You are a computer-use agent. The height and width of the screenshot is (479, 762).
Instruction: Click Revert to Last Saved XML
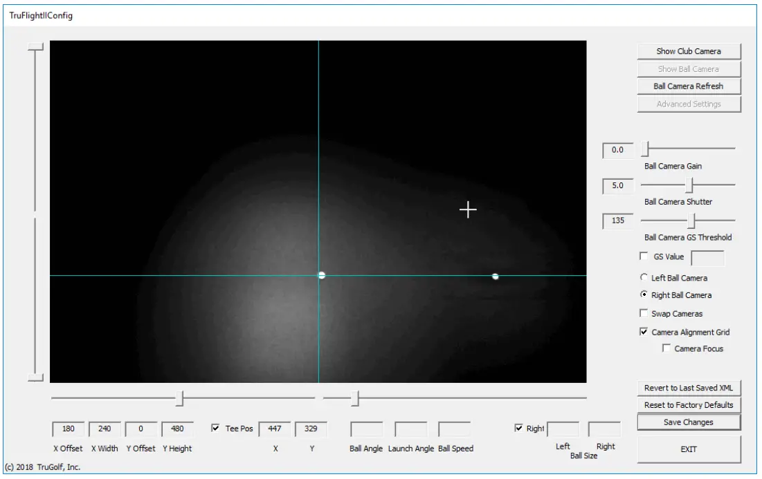(689, 388)
